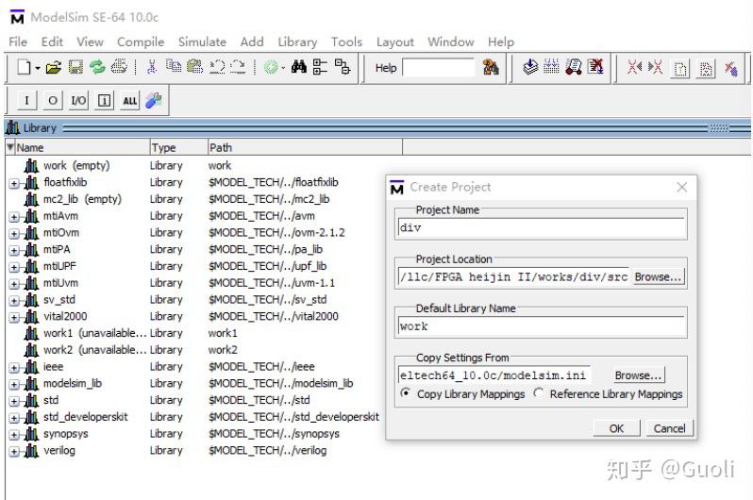Image resolution: width=753 pixels, height=500 pixels.
Task: Select Copy Library Mappings radio button
Action: [x=406, y=392]
